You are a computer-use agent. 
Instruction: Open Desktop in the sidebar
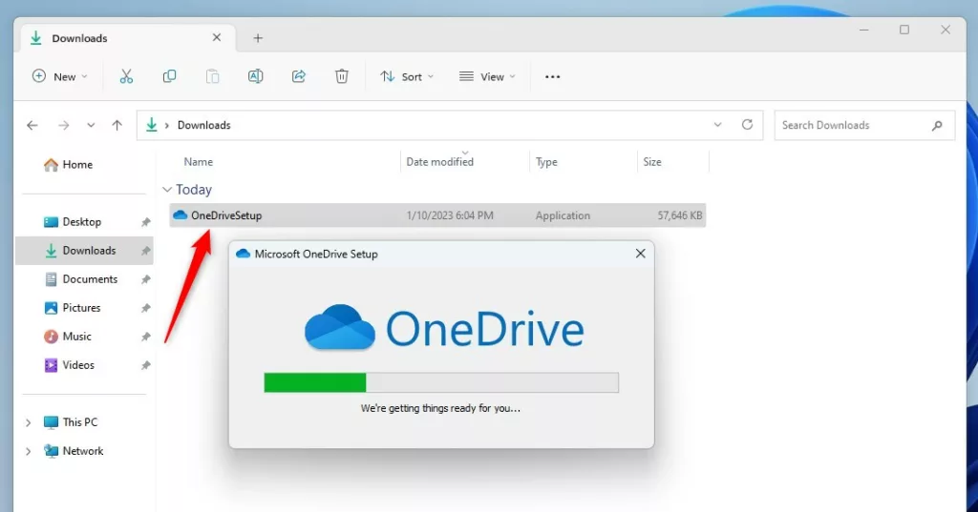(73, 222)
